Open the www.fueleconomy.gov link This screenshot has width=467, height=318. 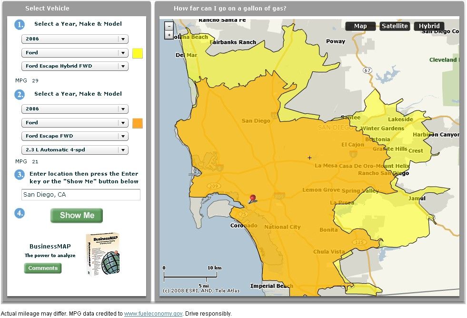coord(153,314)
